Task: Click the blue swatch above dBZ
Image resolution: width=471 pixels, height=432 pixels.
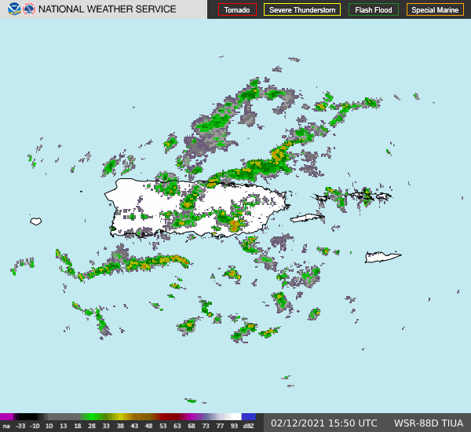Action: click(248, 416)
